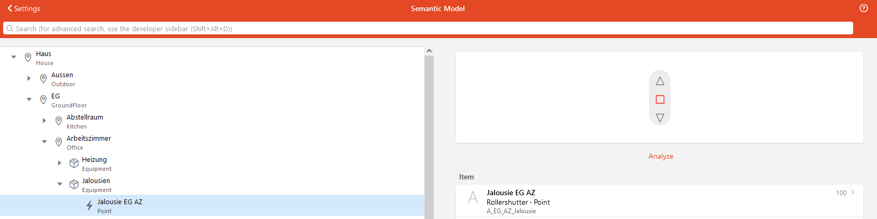This screenshot has width=877, height=219.
Task: Click the Haus location pin icon
Action: pos(28,57)
